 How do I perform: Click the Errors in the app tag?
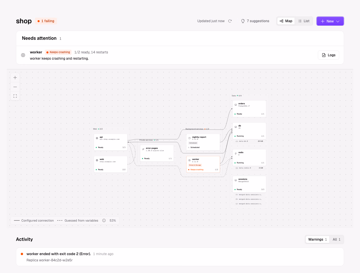coord(195,165)
